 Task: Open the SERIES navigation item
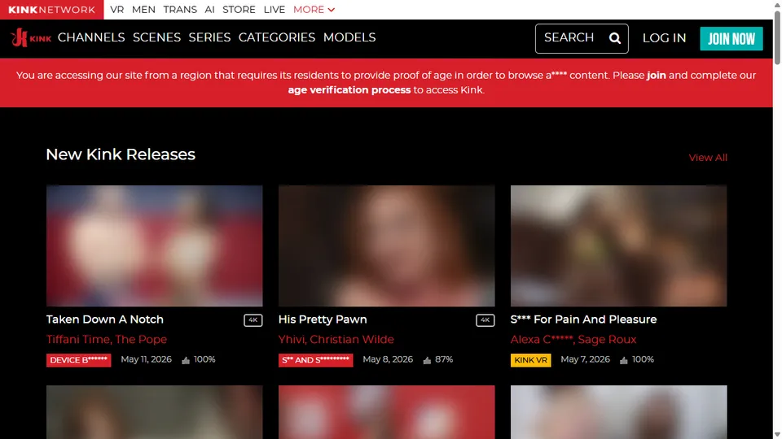(209, 37)
